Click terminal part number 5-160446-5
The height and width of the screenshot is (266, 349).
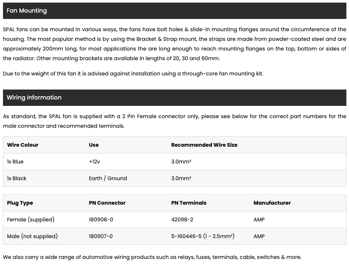coord(186,236)
